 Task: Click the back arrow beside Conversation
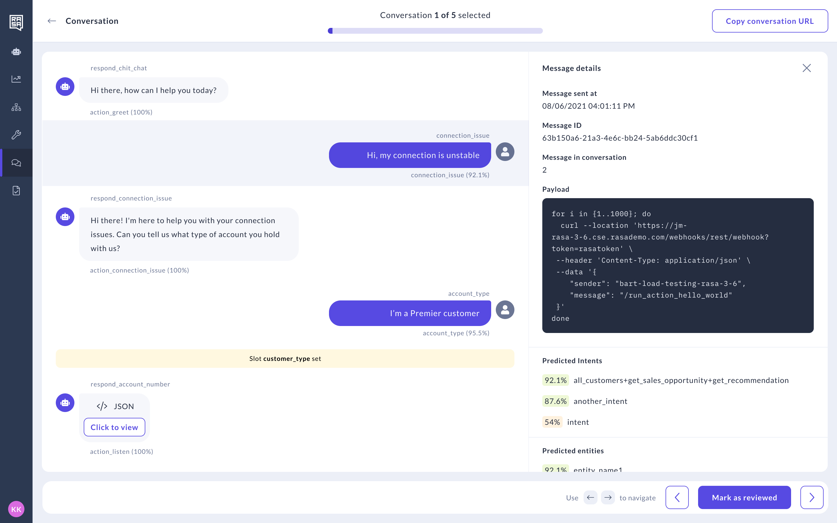[52, 21]
